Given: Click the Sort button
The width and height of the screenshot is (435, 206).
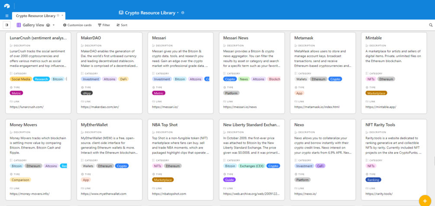Looking at the screenshot, I should coord(122,25).
